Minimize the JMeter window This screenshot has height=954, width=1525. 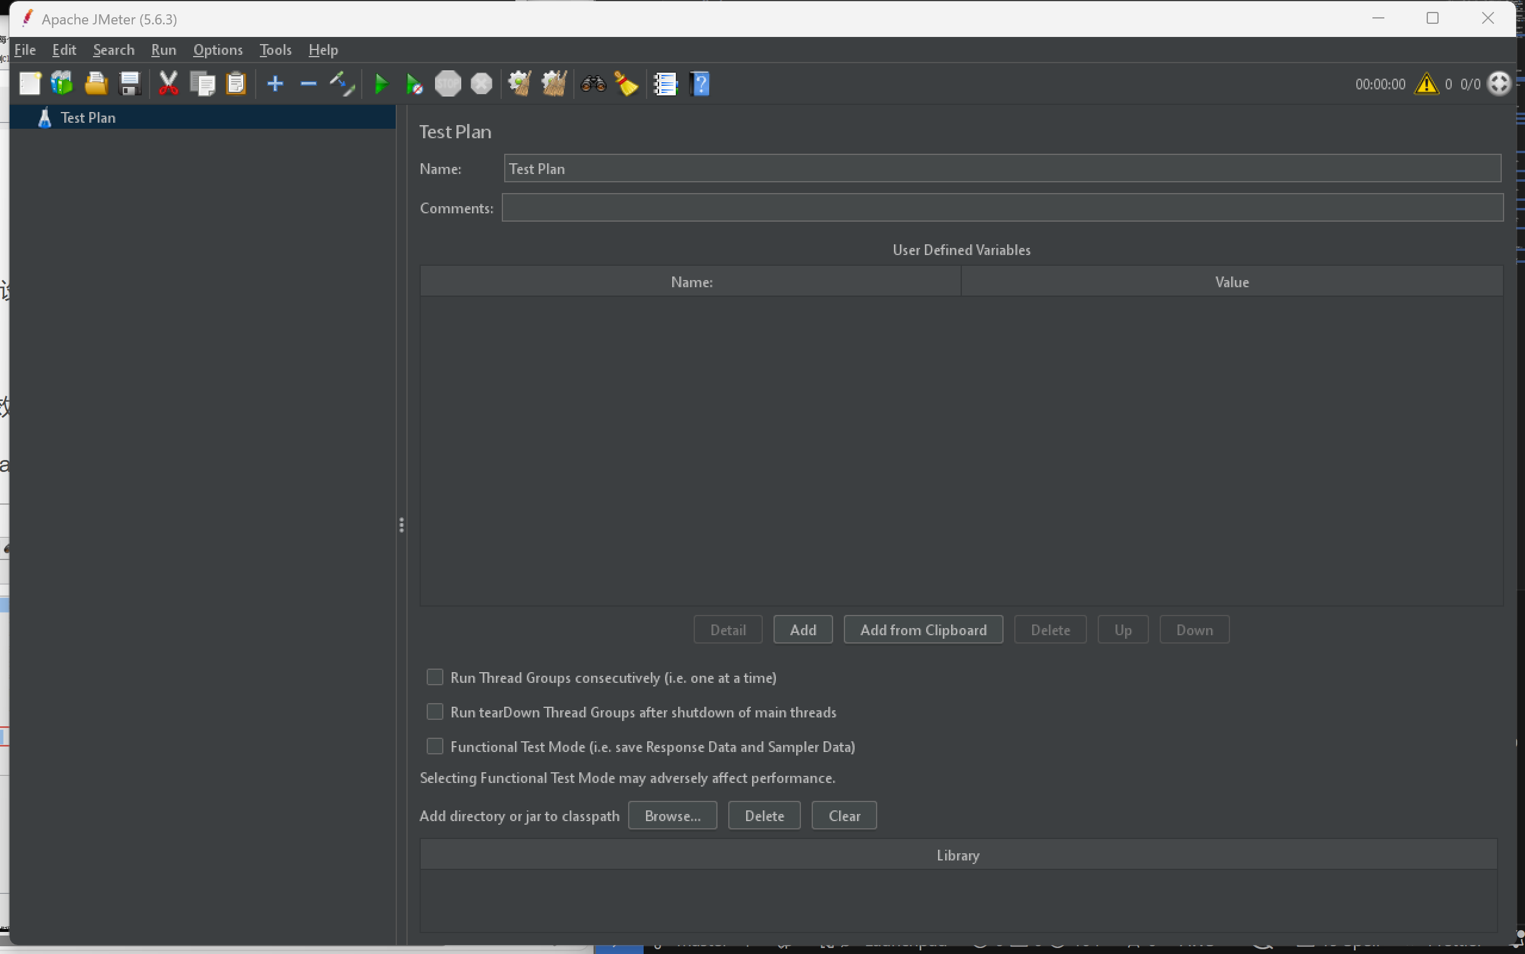[1378, 18]
